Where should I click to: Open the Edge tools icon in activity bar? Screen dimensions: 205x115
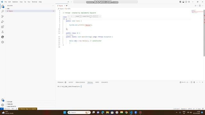[3, 37]
